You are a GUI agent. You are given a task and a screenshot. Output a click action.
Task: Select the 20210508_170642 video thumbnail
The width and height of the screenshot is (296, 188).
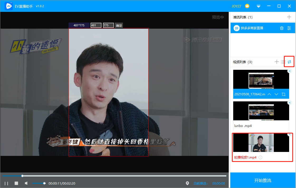click(261, 79)
